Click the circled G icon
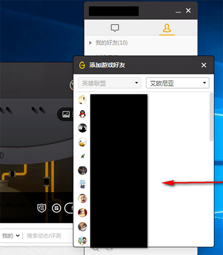 (57, 208)
